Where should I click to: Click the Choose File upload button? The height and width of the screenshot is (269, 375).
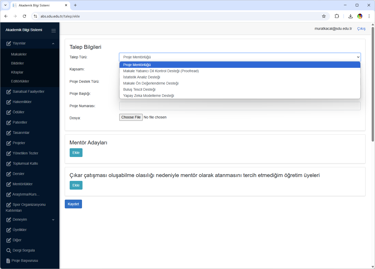[131, 117]
